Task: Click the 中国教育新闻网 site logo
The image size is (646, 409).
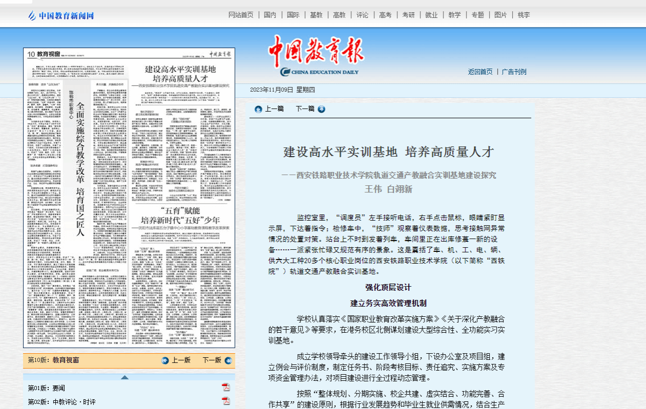Action: (61, 15)
